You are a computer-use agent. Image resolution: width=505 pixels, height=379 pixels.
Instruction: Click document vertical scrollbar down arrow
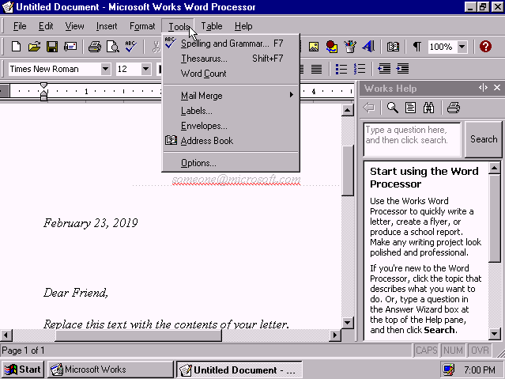pyautogui.click(x=348, y=323)
